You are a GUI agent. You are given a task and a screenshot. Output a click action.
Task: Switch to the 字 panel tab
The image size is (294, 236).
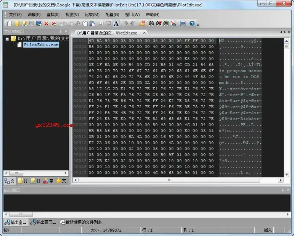(48, 181)
